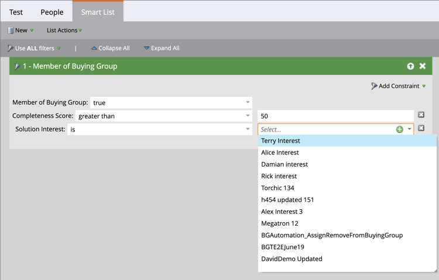Open the List Actions menu
Viewport: 439px width, 280px height.
pyautogui.click(x=64, y=30)
